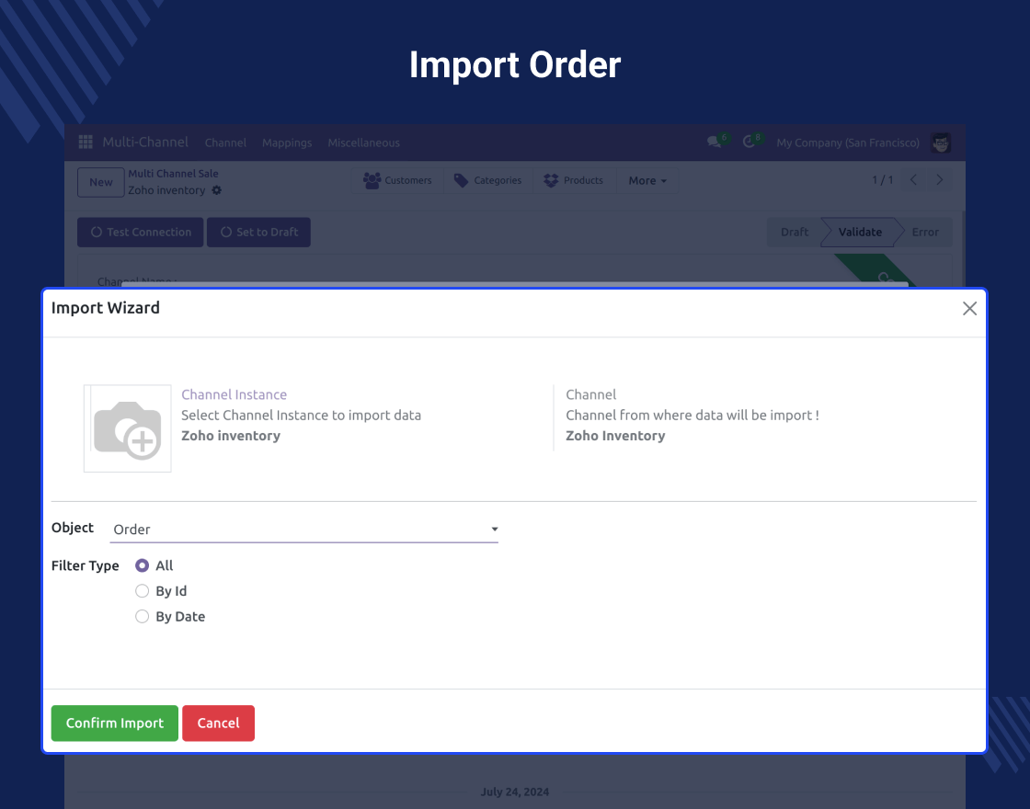
Task: Select the Draft status stage
Action: click(x=795, y=232)
